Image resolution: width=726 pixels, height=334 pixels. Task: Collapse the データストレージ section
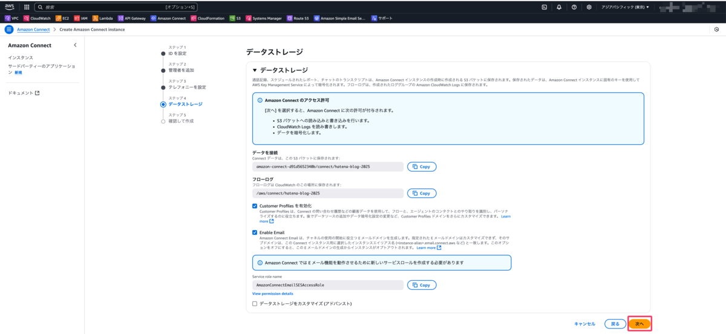[x=255, y=70]
